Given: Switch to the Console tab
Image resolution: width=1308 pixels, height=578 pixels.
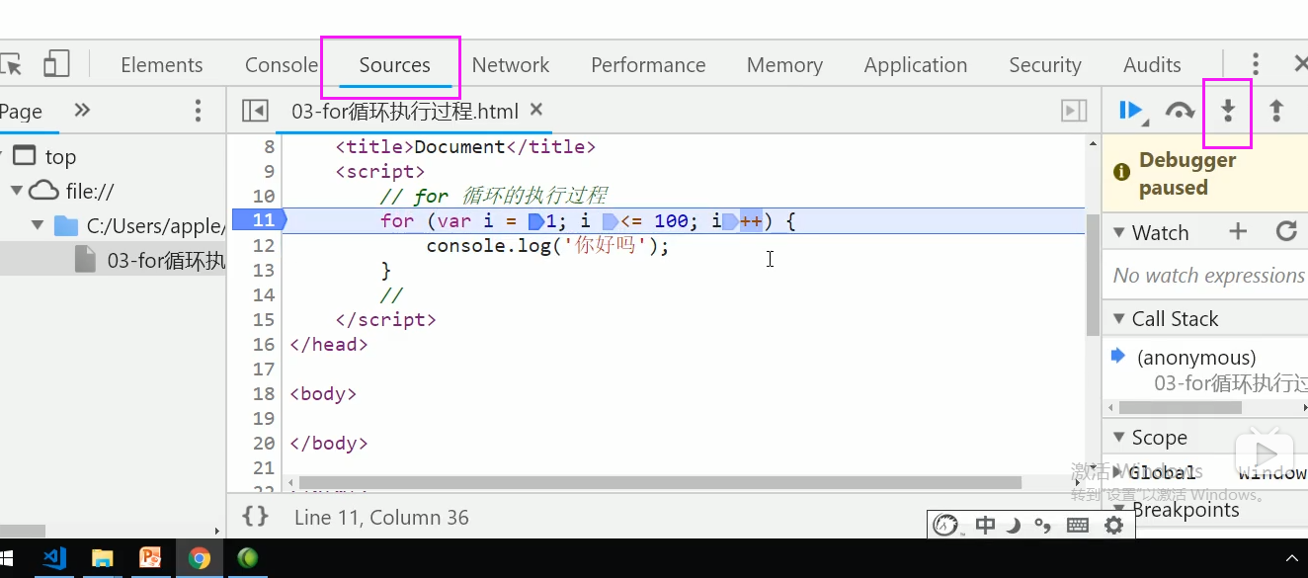Looking at the screenshot, I should click(x=282, y=65).
